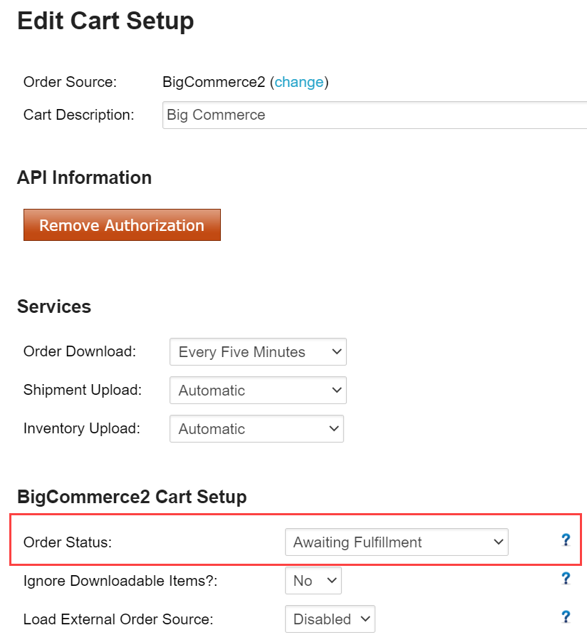Select the Order Download label text
The image size is (587, 640).
click(80, 351)
